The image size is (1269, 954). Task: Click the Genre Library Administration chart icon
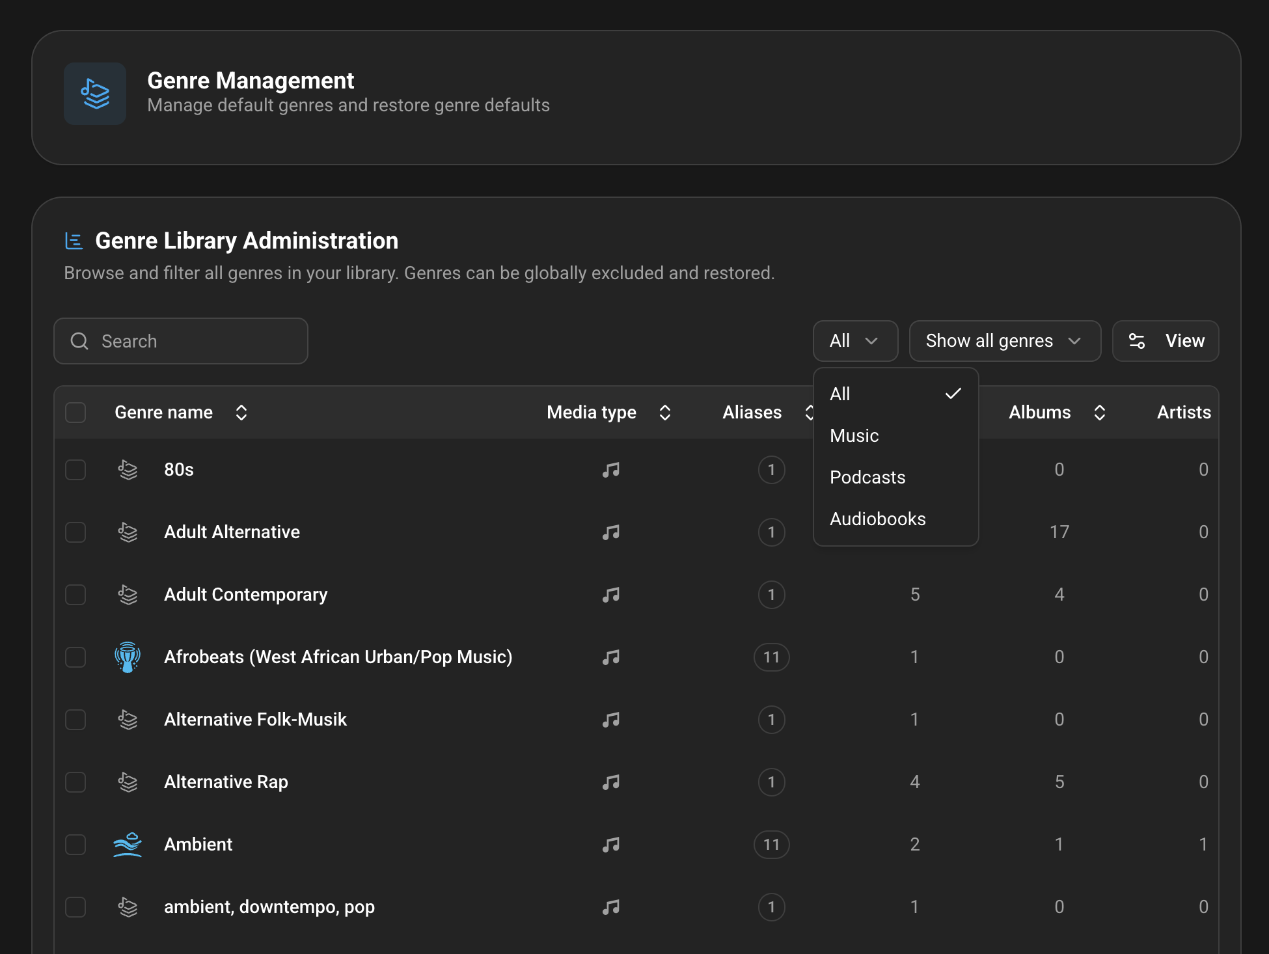[74, 241]
